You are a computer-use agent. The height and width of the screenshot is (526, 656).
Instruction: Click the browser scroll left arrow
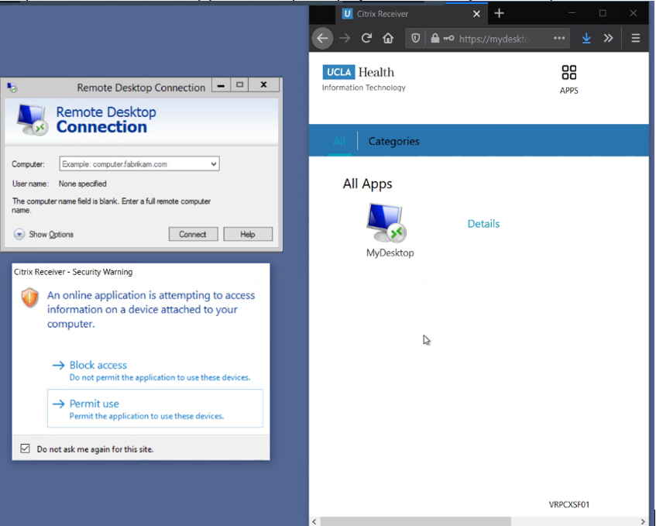(314, 521)
